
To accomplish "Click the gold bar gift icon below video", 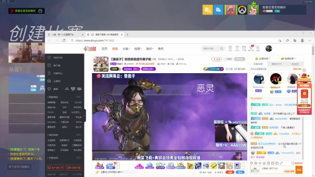I will (213, 166).
